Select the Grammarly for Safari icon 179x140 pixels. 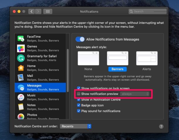21,58
